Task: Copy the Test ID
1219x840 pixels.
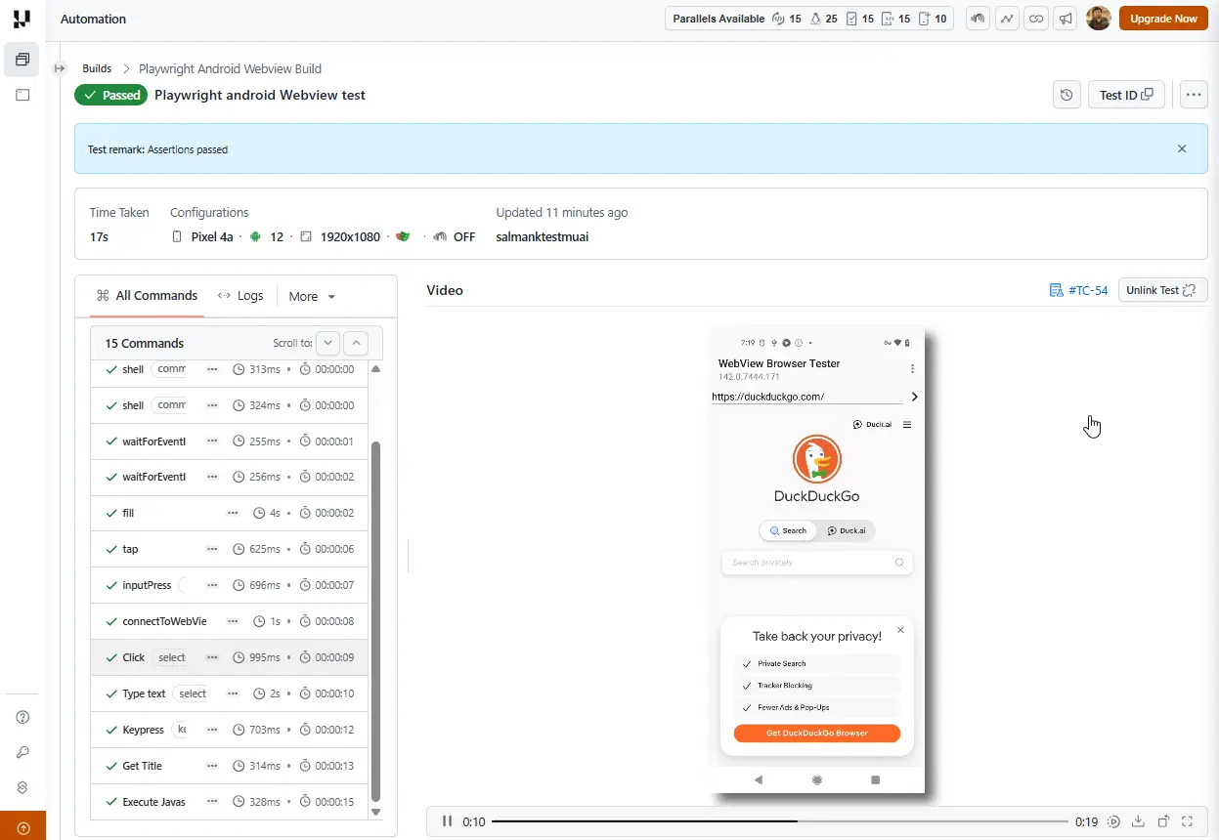Action: 1126,95
